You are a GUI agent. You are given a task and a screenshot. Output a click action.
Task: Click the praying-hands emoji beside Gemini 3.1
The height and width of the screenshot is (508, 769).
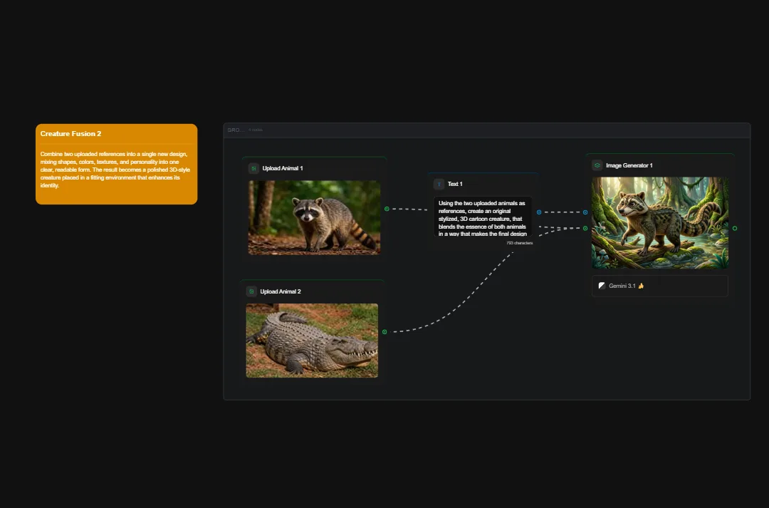[x=642, y=286]
